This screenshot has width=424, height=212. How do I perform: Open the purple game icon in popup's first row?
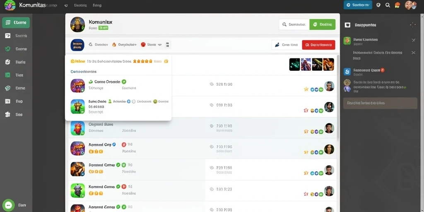(77, 86)
